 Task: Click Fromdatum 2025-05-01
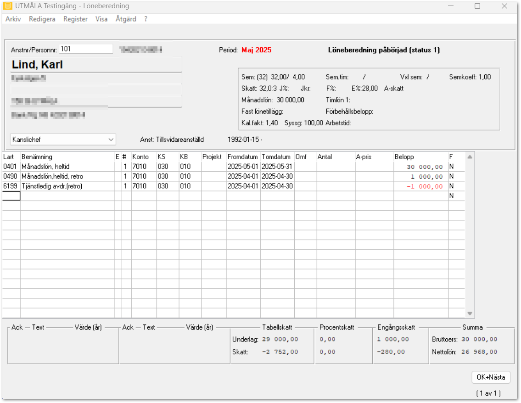[x=243, y=167]
